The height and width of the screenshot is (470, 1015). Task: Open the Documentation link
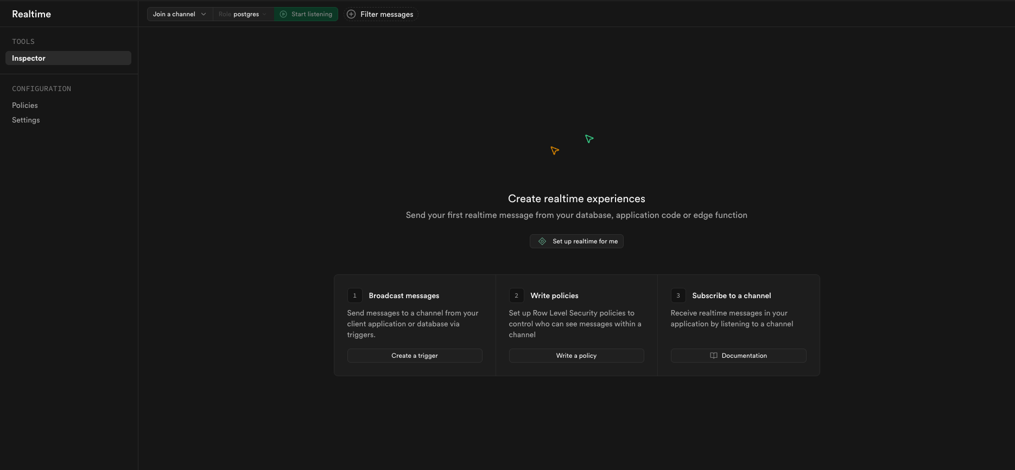coord(739,356)
